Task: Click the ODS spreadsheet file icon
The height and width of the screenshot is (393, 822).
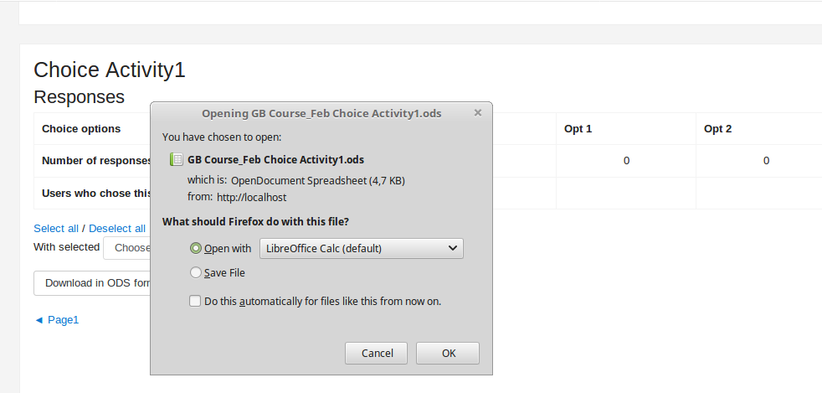Action: coord(176,159)
